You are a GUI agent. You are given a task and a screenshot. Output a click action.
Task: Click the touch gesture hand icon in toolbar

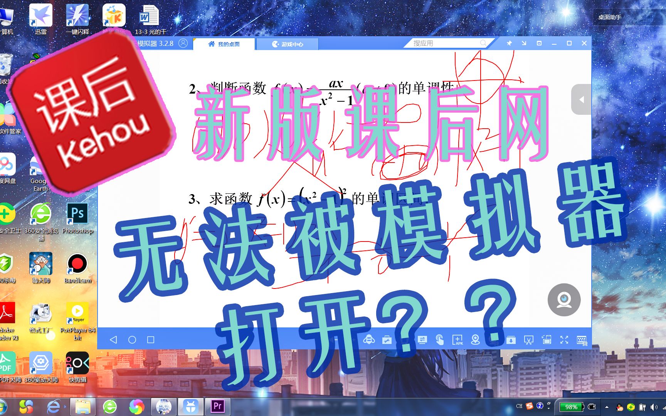click(x=440, y=340)
